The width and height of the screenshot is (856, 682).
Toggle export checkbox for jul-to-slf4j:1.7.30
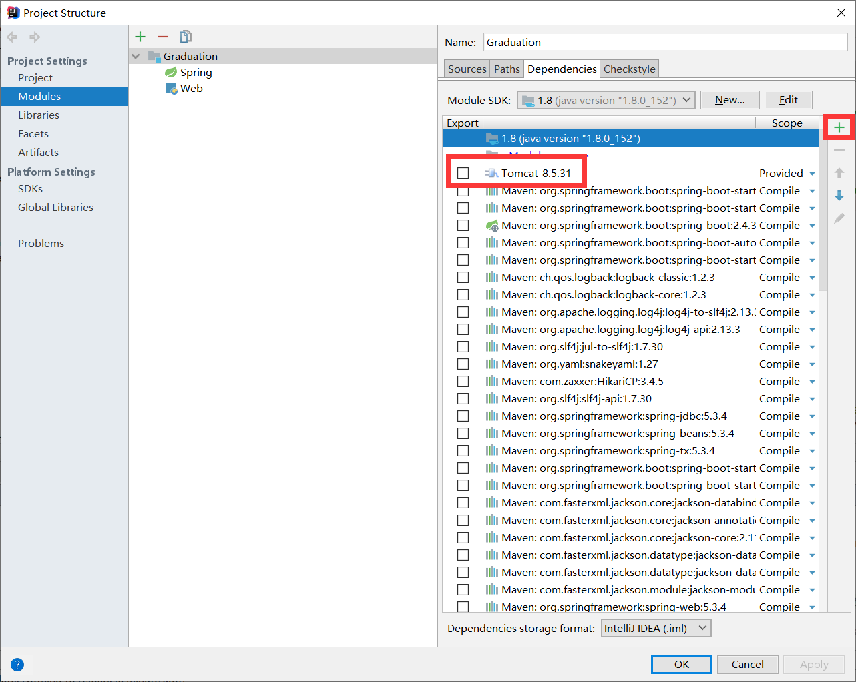click(463, 346)
